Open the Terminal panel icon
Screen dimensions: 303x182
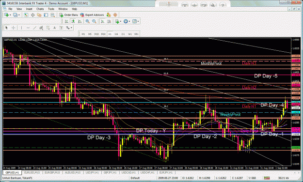(46, 15)
